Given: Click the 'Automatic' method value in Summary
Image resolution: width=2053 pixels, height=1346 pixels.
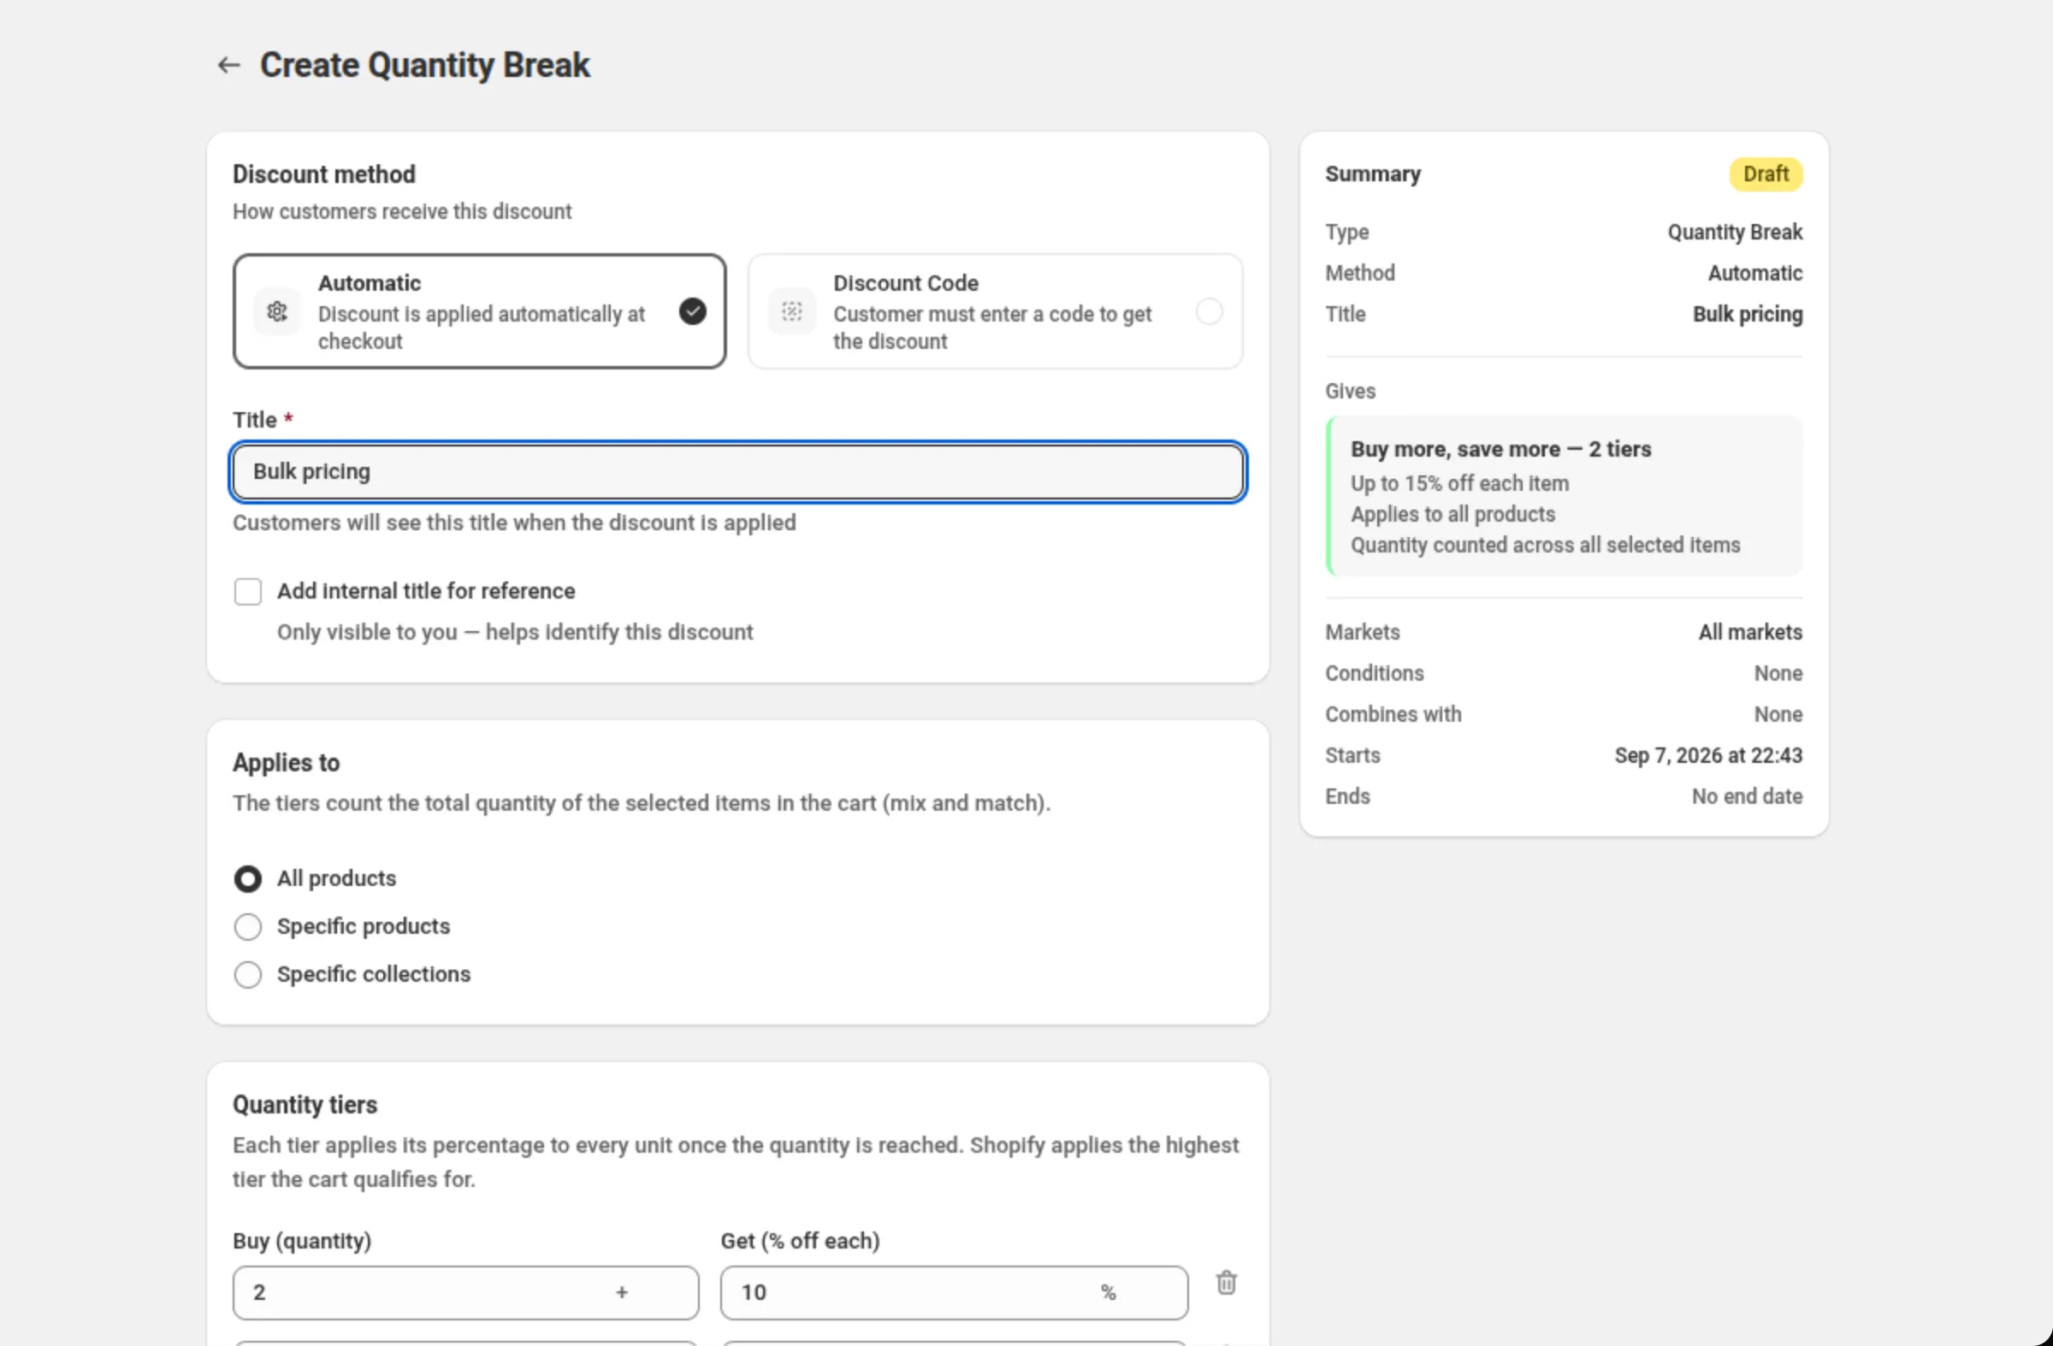Looking at the screenshot, I should click(x=1755, y=274).
